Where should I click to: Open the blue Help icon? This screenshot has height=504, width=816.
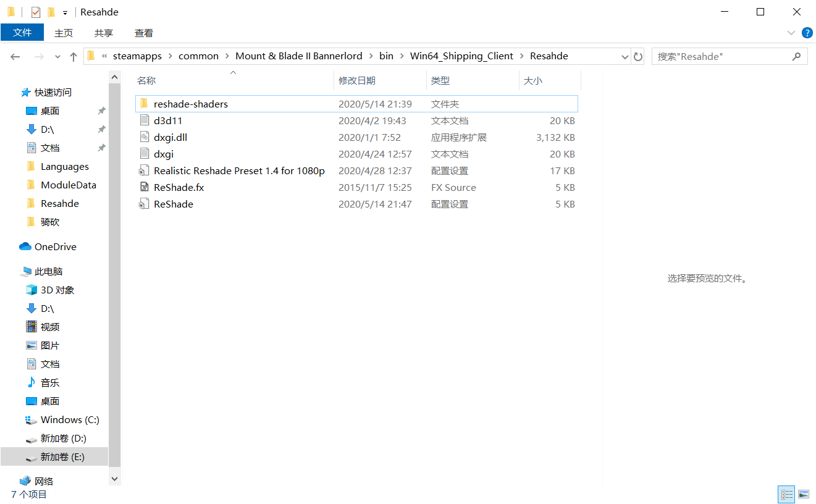807,33
